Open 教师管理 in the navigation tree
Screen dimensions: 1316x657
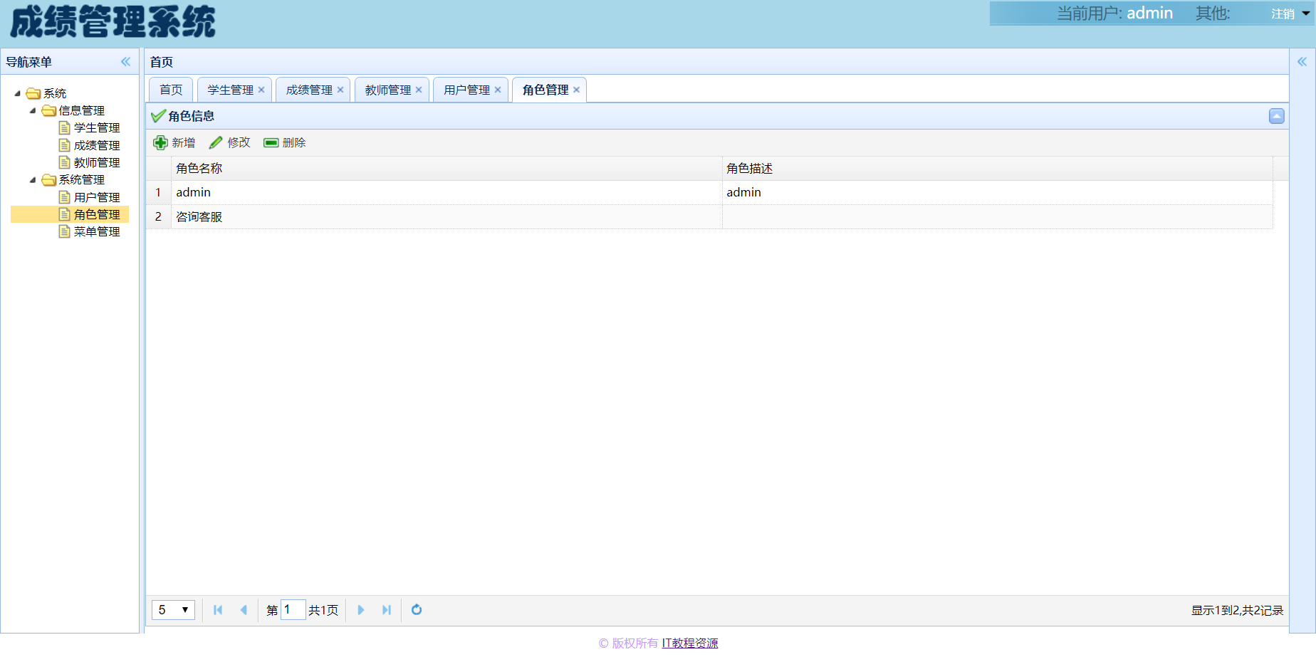pyautogui.click(x=97, y=162)
